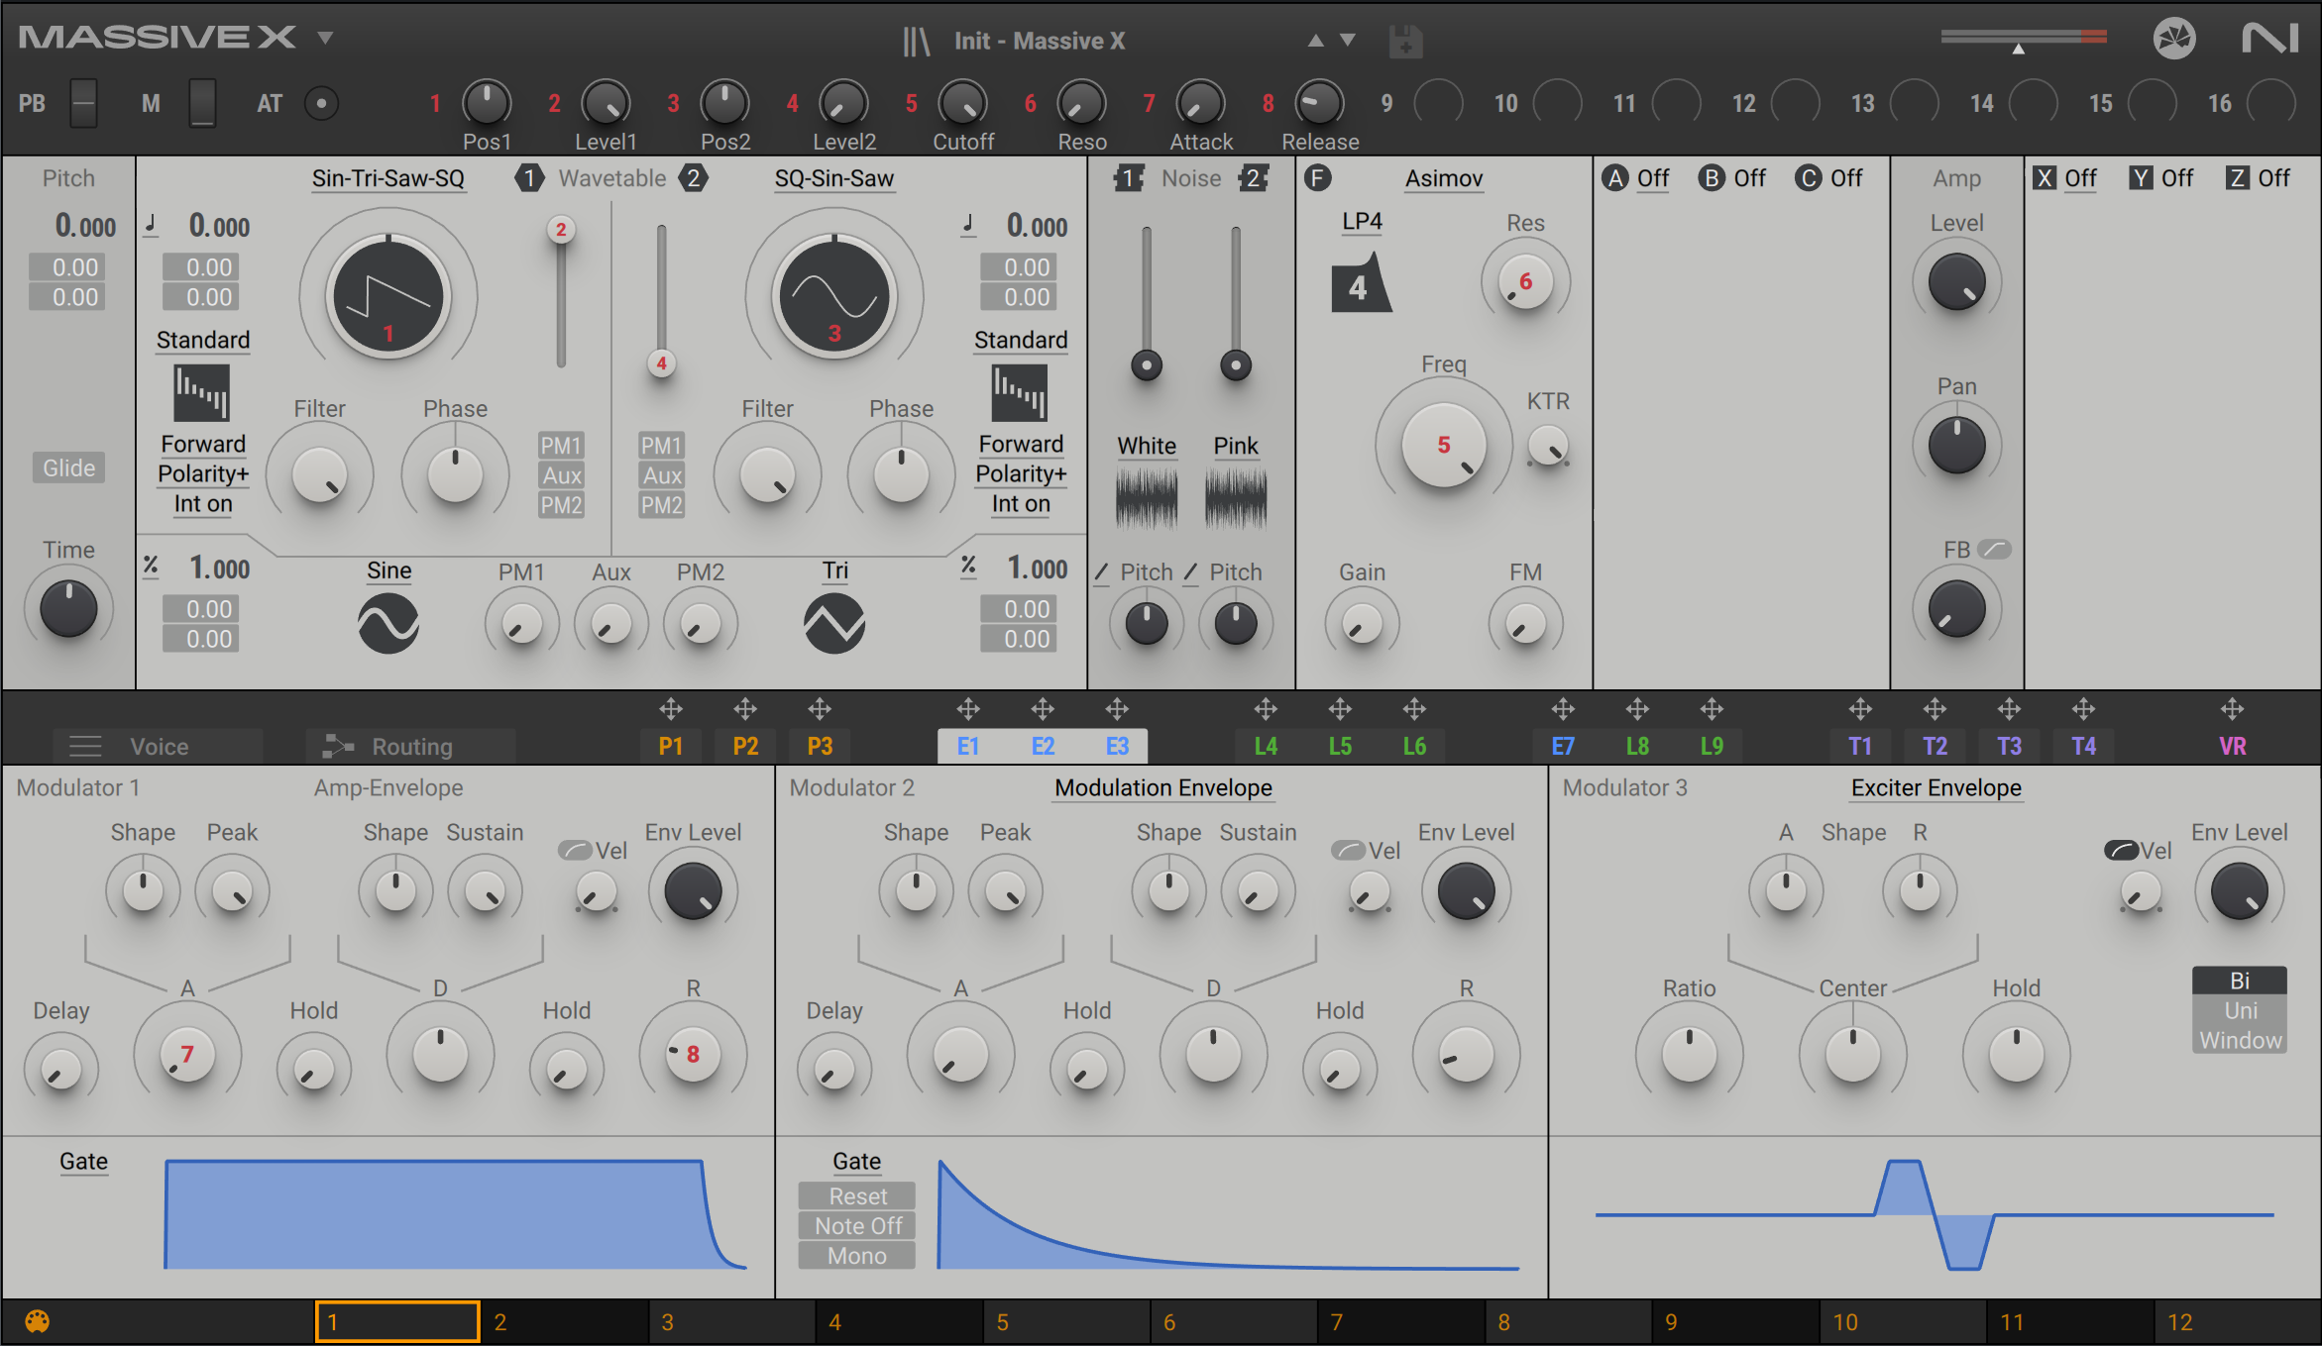Click the Tri modulation oscillator waveform icon
Image resolution: width=2322 pixels, height=1346 pixels.
point(833,624)
